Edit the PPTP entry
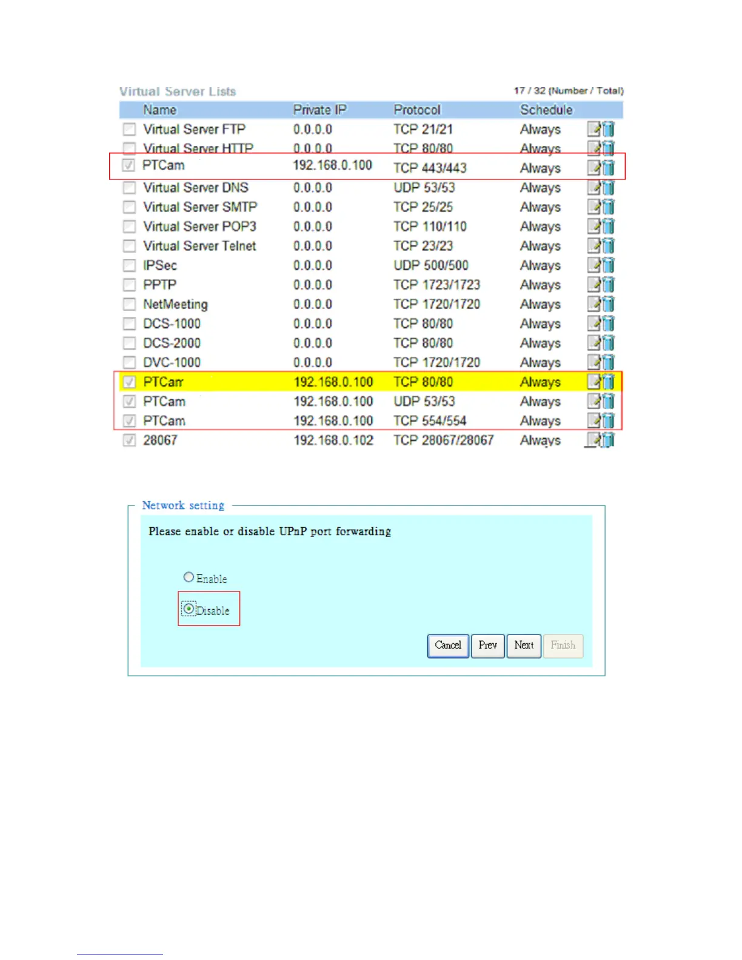The width and height of the screenshot is (742, 960). tap(594, 284)
